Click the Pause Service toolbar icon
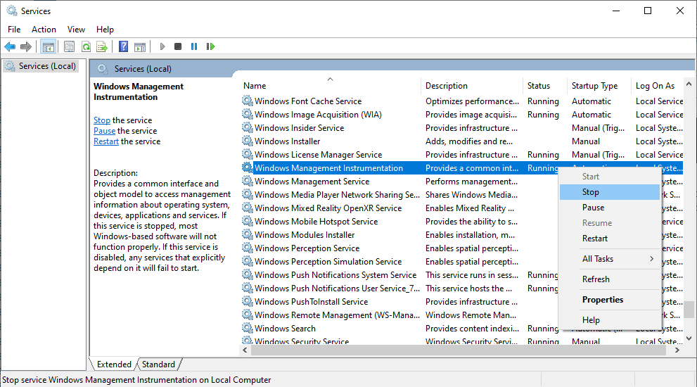Screen dimensions: 697x387 (194, 46)
